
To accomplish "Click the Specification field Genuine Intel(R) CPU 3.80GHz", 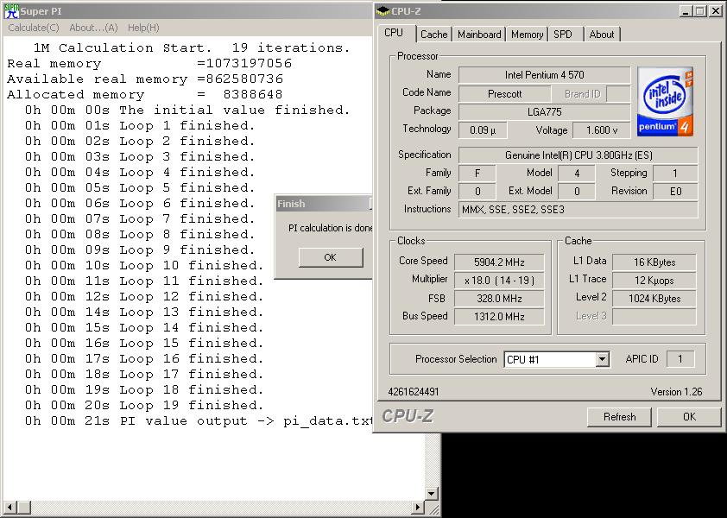I will pos(578,155).
